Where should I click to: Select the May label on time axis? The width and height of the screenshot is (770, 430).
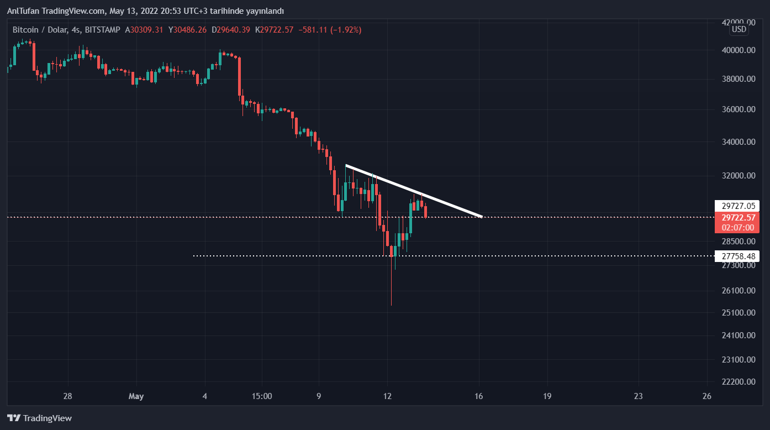pyautogui.click(x=136, y=396)
